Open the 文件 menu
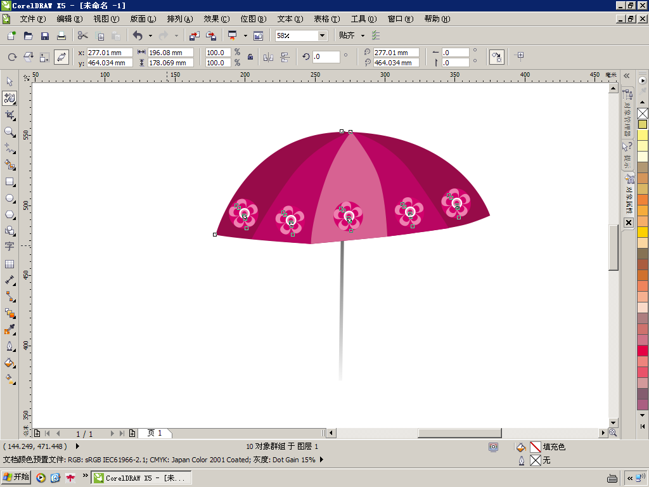This screenshot has width=649, height=487. click(x=33, y=19)
